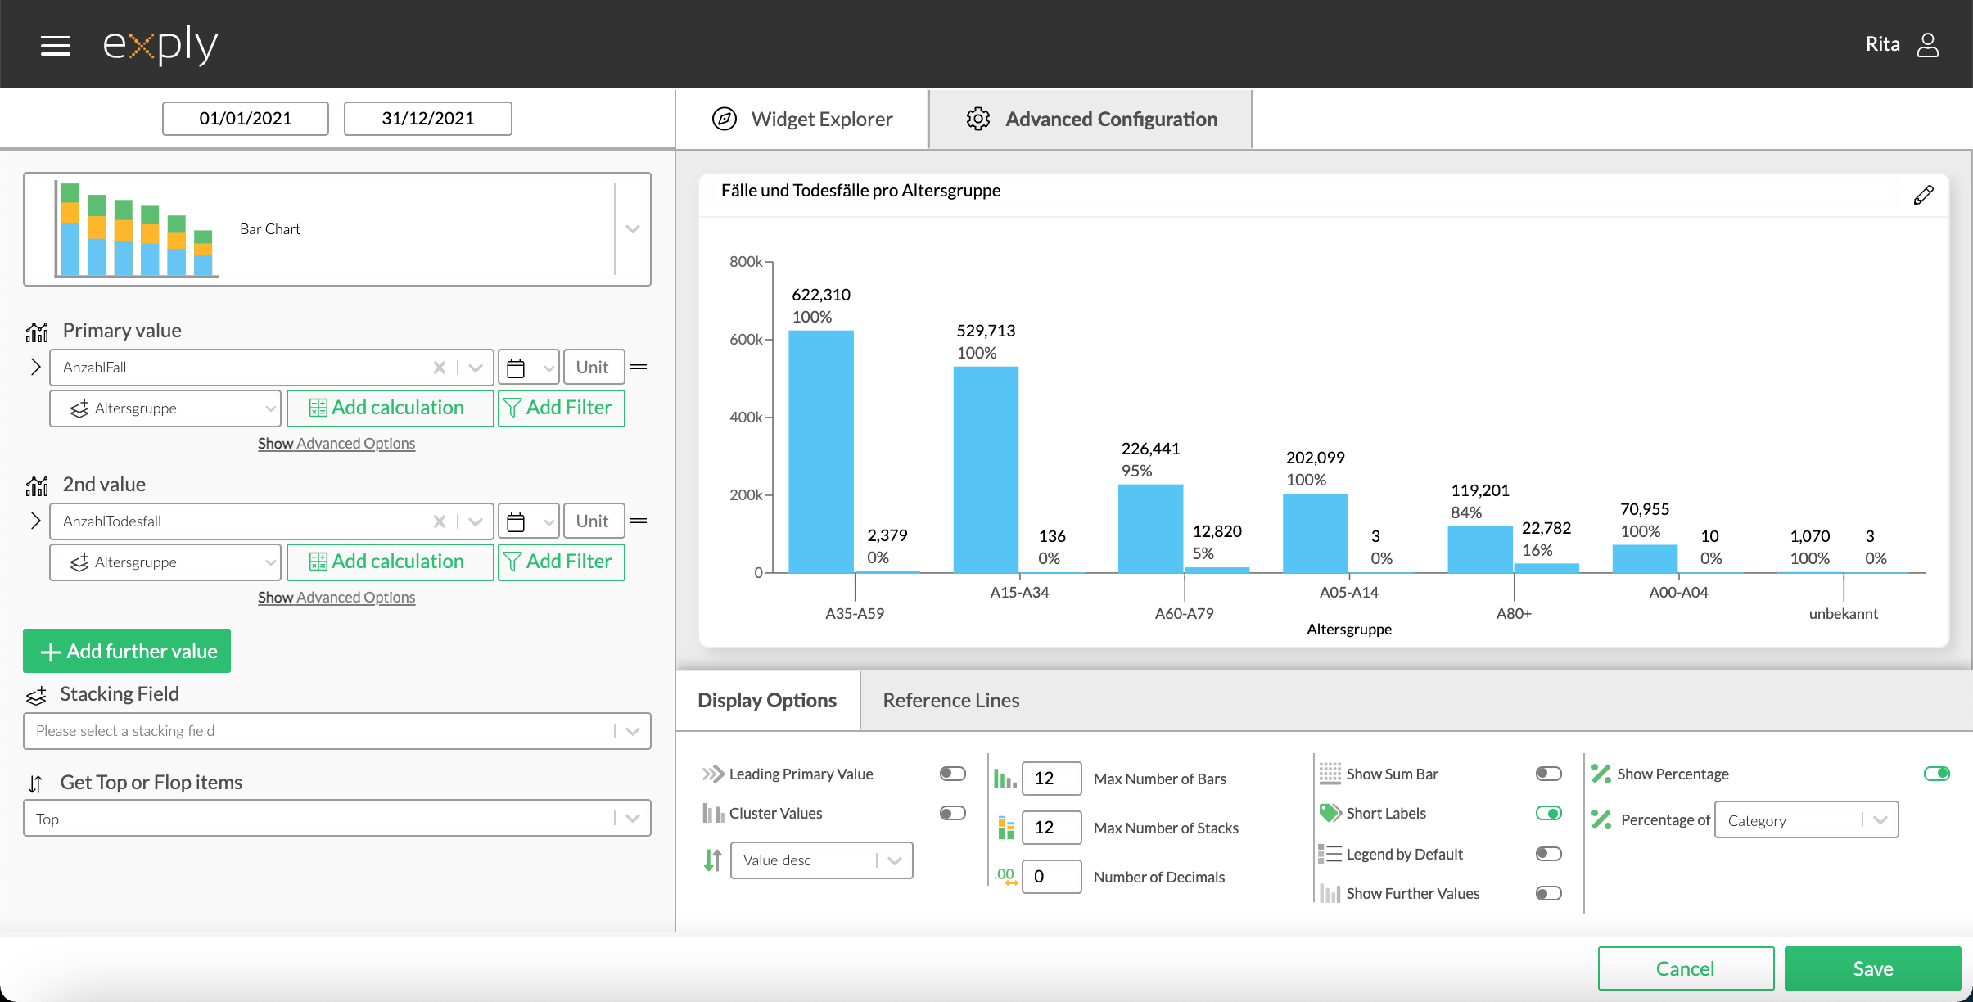Click the Add further value button
The height and width of the screenshot is (1002, 1973).
tap(127, 651)
